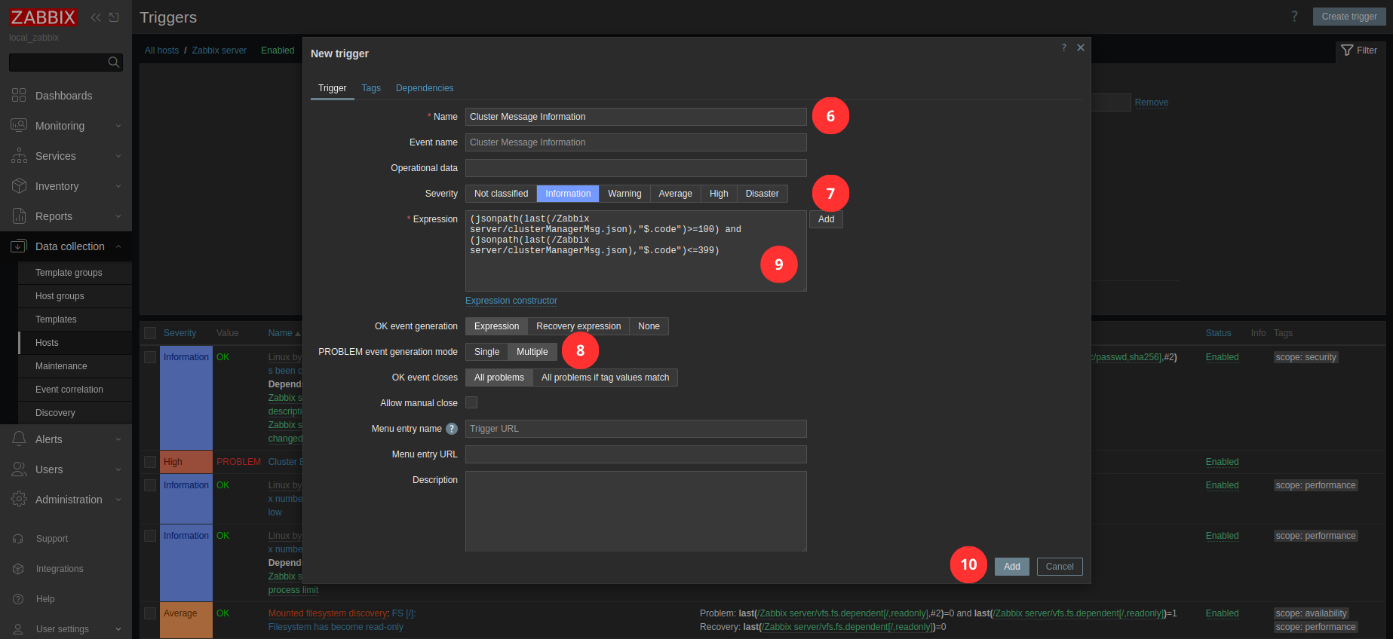Select the Trigger tab
The image size is (1393, 639).
click(333, 88)
